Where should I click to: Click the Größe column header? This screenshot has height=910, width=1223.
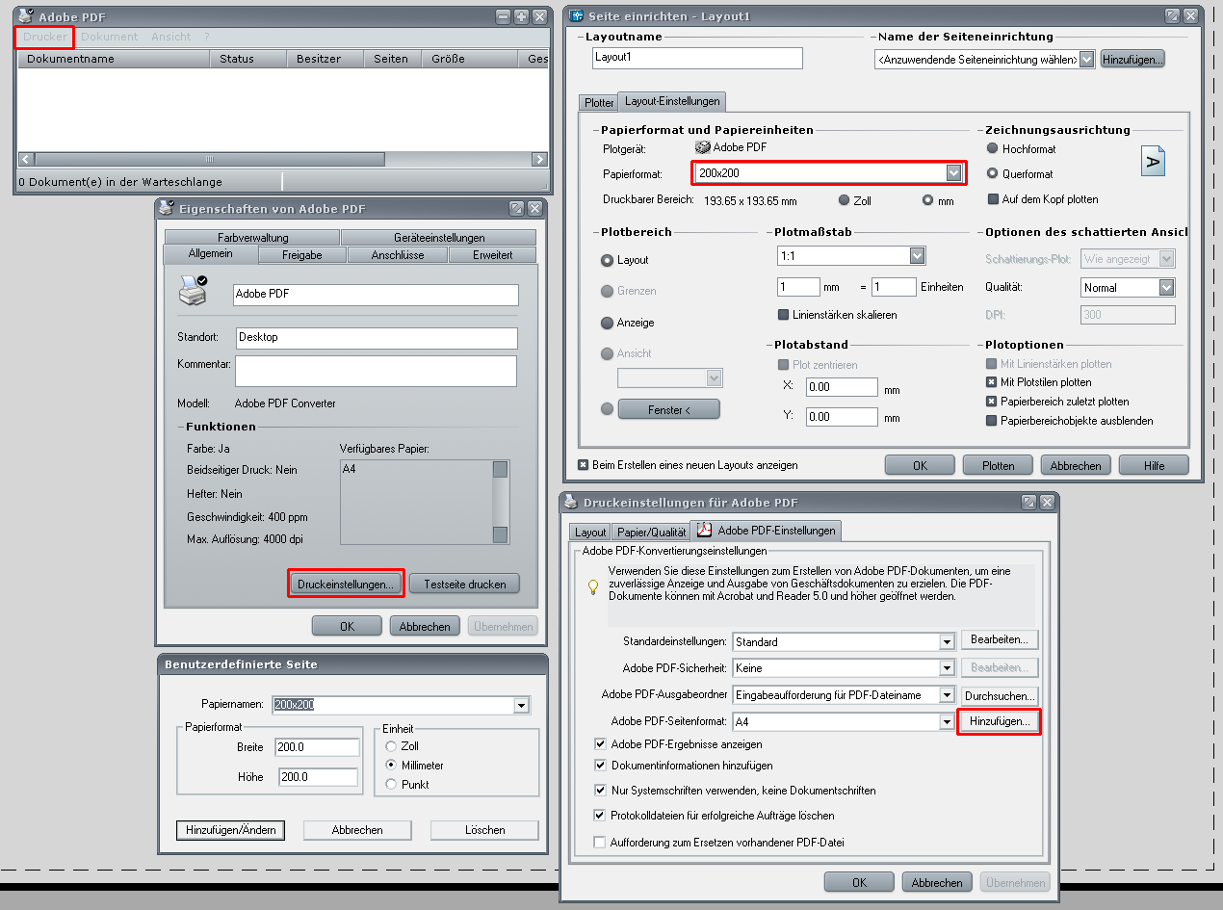[470, 59]
